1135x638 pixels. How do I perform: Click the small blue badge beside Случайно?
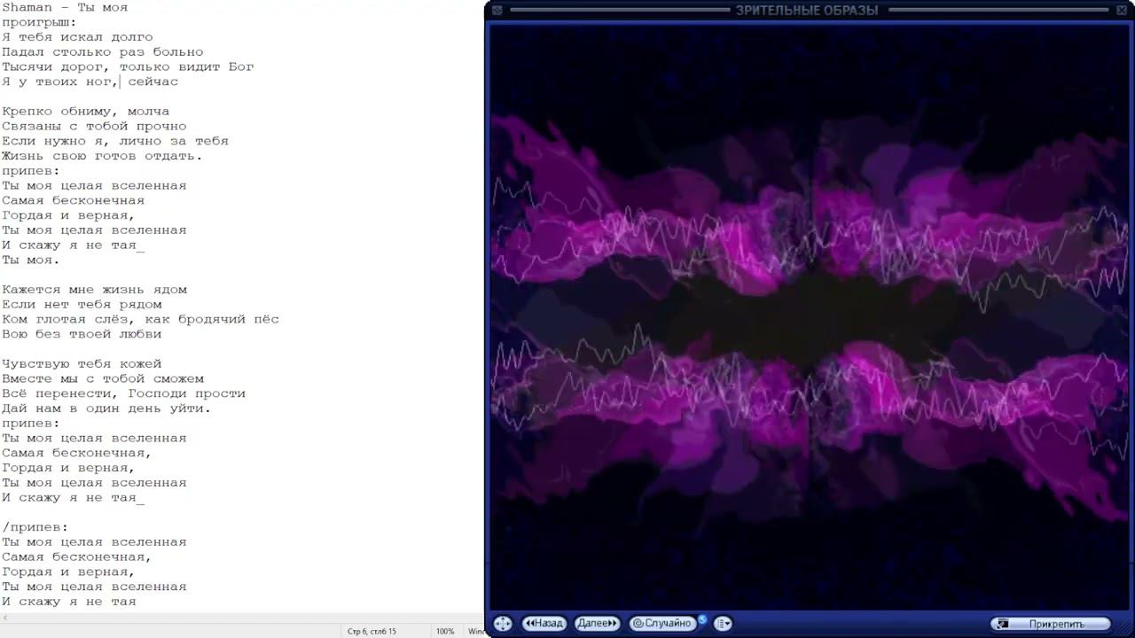(x=702, y=619)
